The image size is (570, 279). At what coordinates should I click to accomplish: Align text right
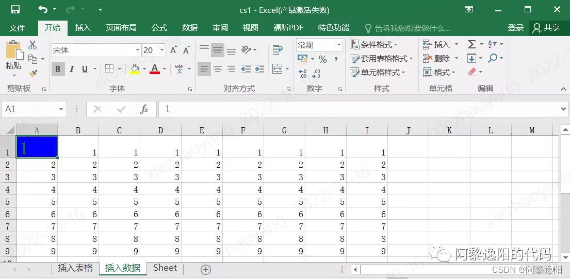click(231, 69)
